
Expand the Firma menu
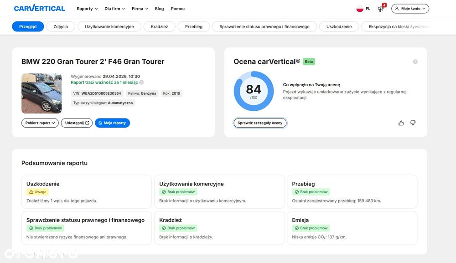tap(140, 9)
